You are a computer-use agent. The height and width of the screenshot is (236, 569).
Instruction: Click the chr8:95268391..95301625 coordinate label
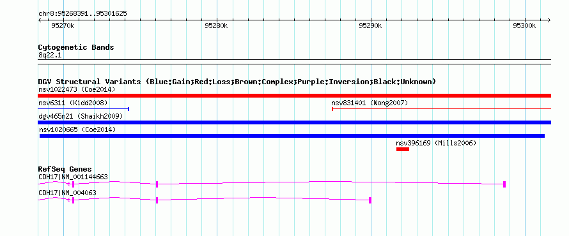(x=82, y=14)
